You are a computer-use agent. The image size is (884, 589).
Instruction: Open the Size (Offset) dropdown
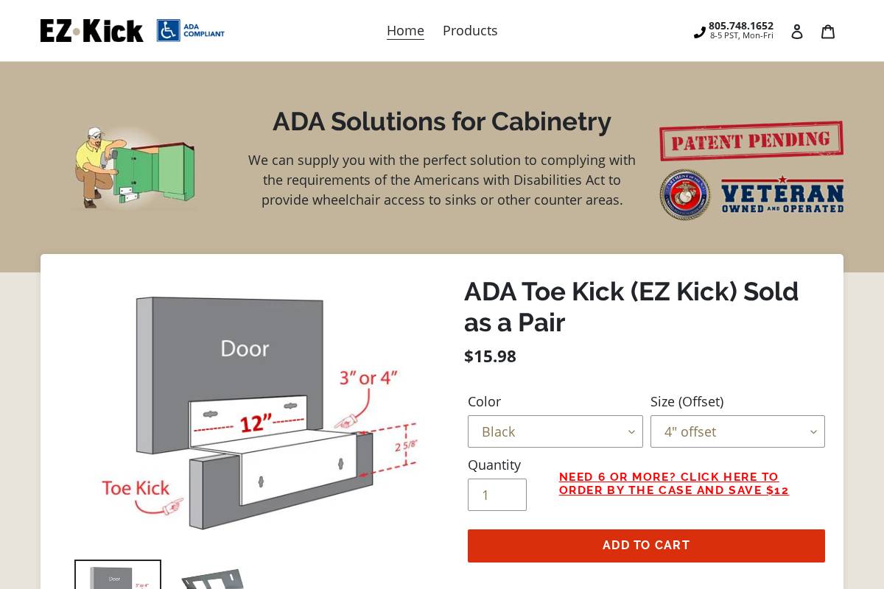point(737,431)
